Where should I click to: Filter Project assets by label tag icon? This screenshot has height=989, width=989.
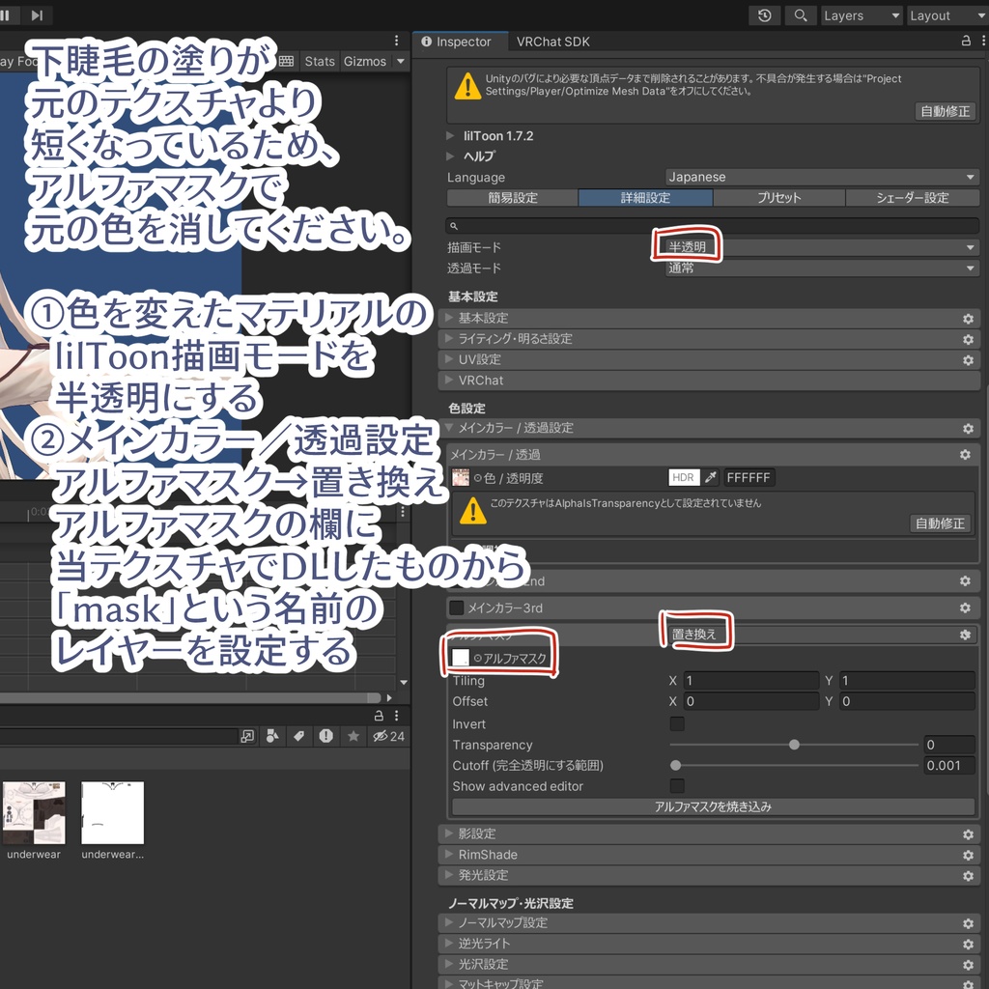click(x=299, y=736)
